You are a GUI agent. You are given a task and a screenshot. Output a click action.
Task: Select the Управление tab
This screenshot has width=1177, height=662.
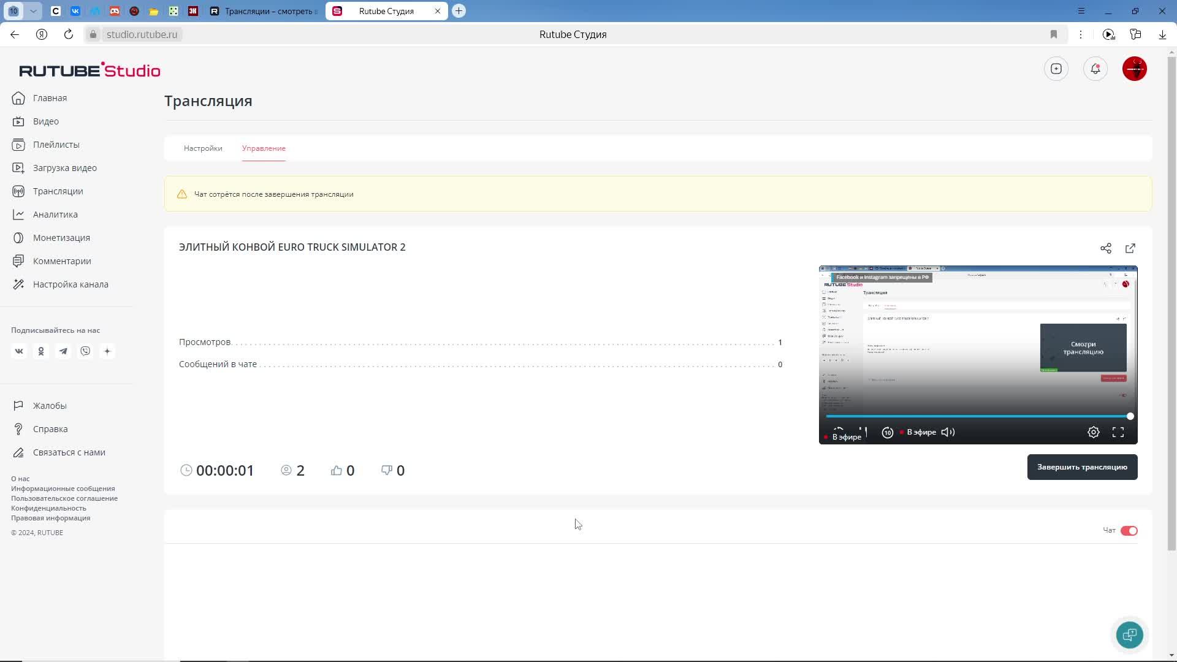point(264,148)
